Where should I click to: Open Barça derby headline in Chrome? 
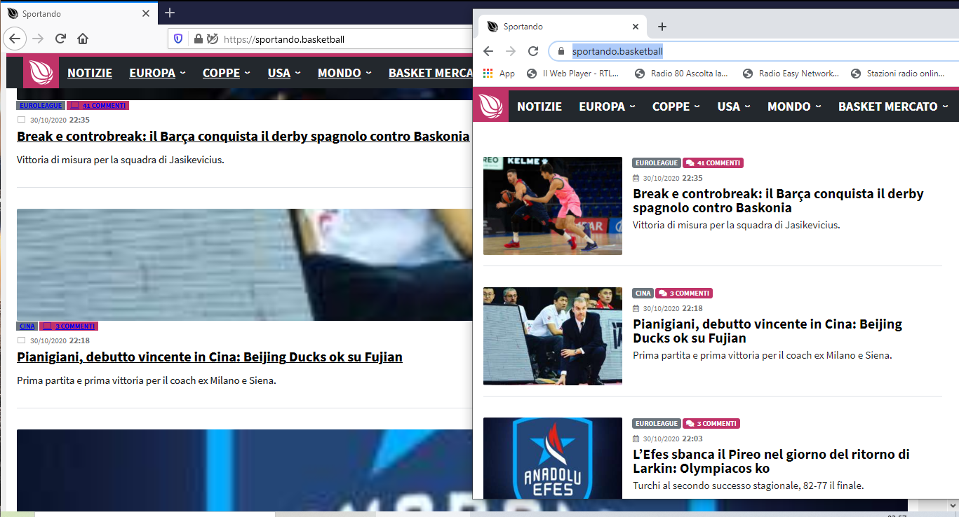(x=778, y=201)
